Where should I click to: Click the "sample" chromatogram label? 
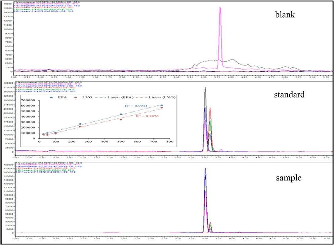(x=289, y=178)
